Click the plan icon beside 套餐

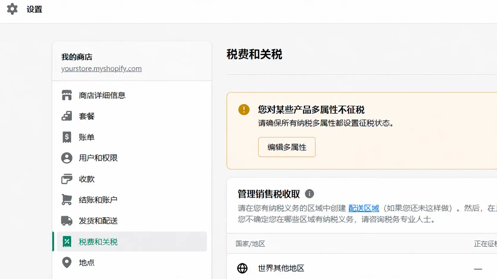coord(67,116)
